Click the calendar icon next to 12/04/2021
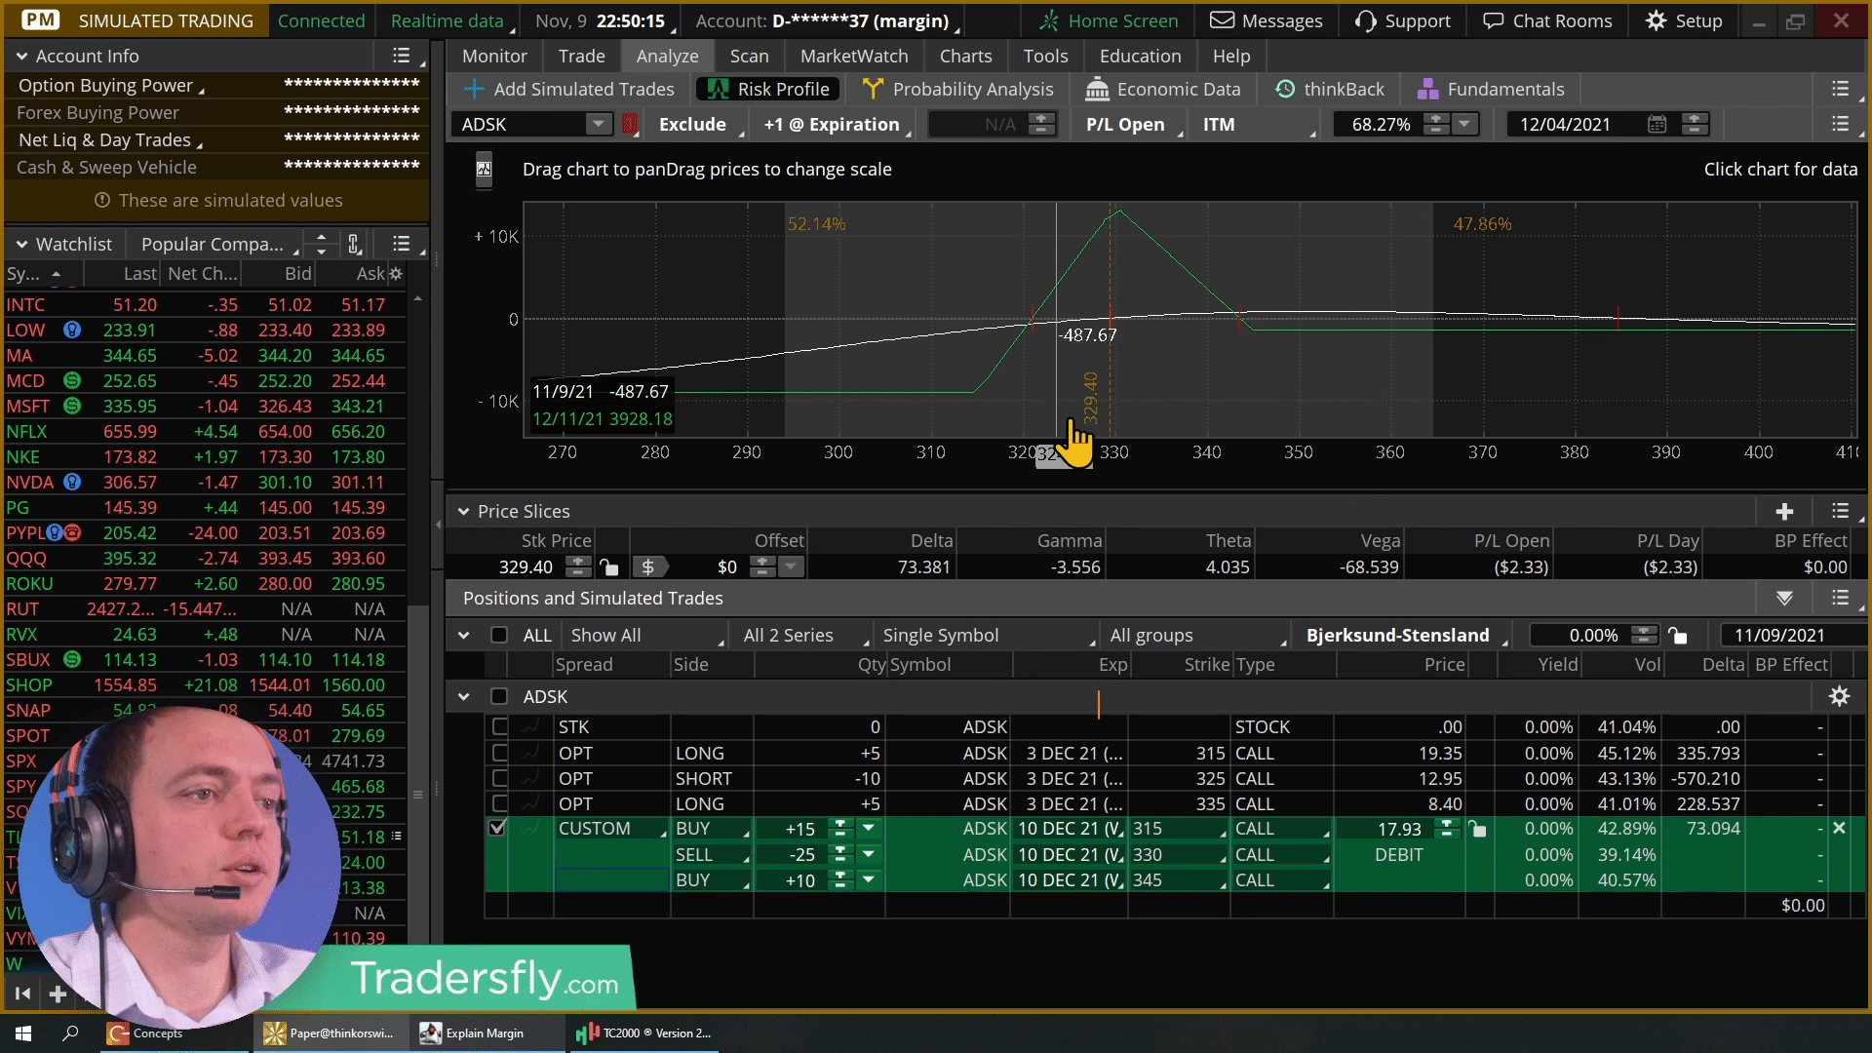Screen dimensions: 1872x1053 pyautogui.click(x=1657, y=124)
